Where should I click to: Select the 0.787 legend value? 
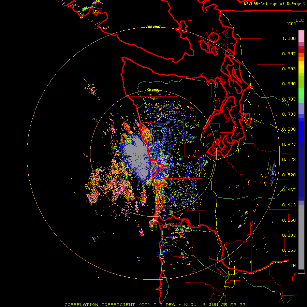pyautogui.click(x=289, y=99)
